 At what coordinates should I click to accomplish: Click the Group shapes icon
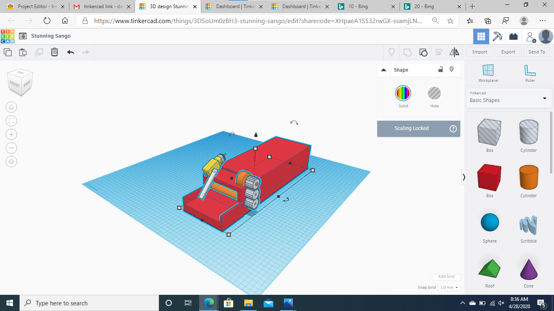click(407, 52)
